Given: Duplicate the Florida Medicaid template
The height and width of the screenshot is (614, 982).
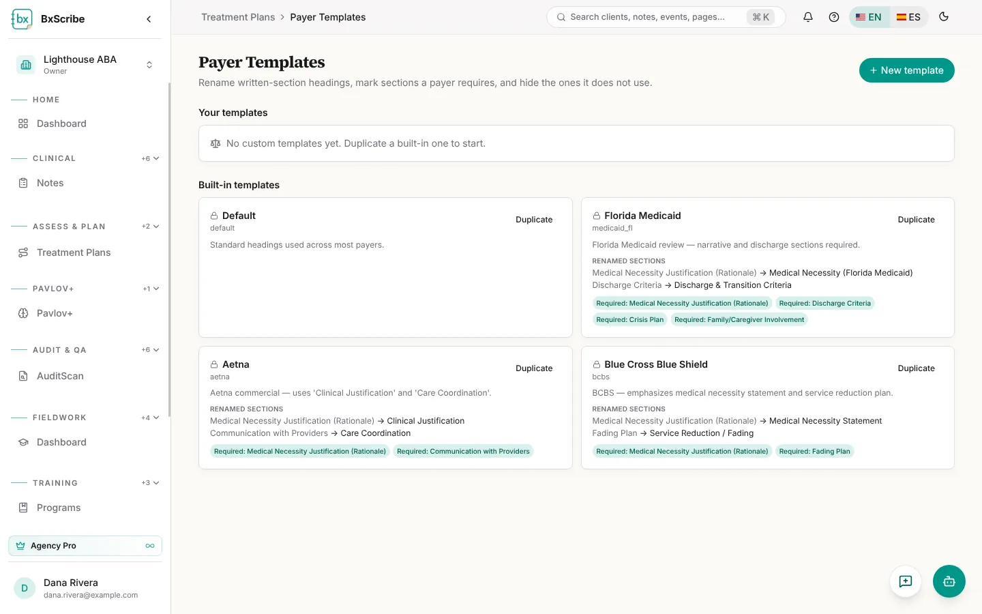Looking at the screenshot, I should click(916, 220).
